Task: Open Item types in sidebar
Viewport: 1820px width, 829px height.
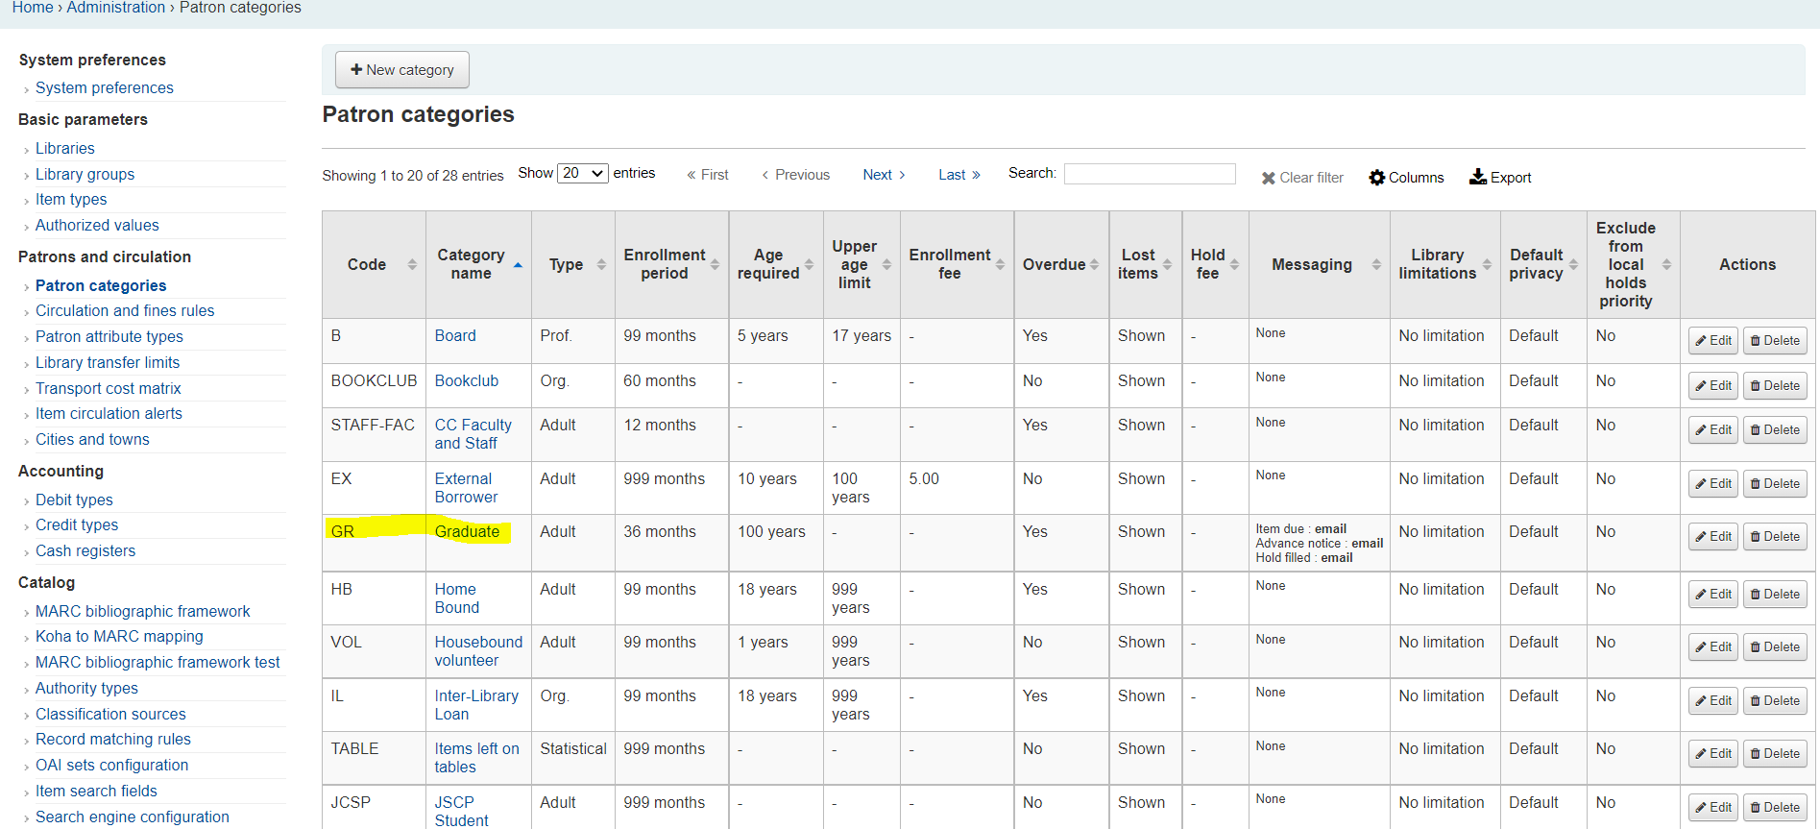Action: click(x=71, y=200)
